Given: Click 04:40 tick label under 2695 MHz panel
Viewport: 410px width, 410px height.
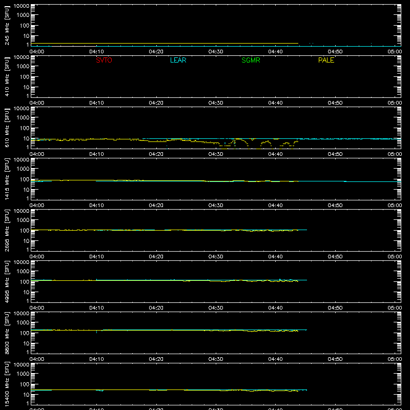Looking at the screenshot, I should pos(275,257).
